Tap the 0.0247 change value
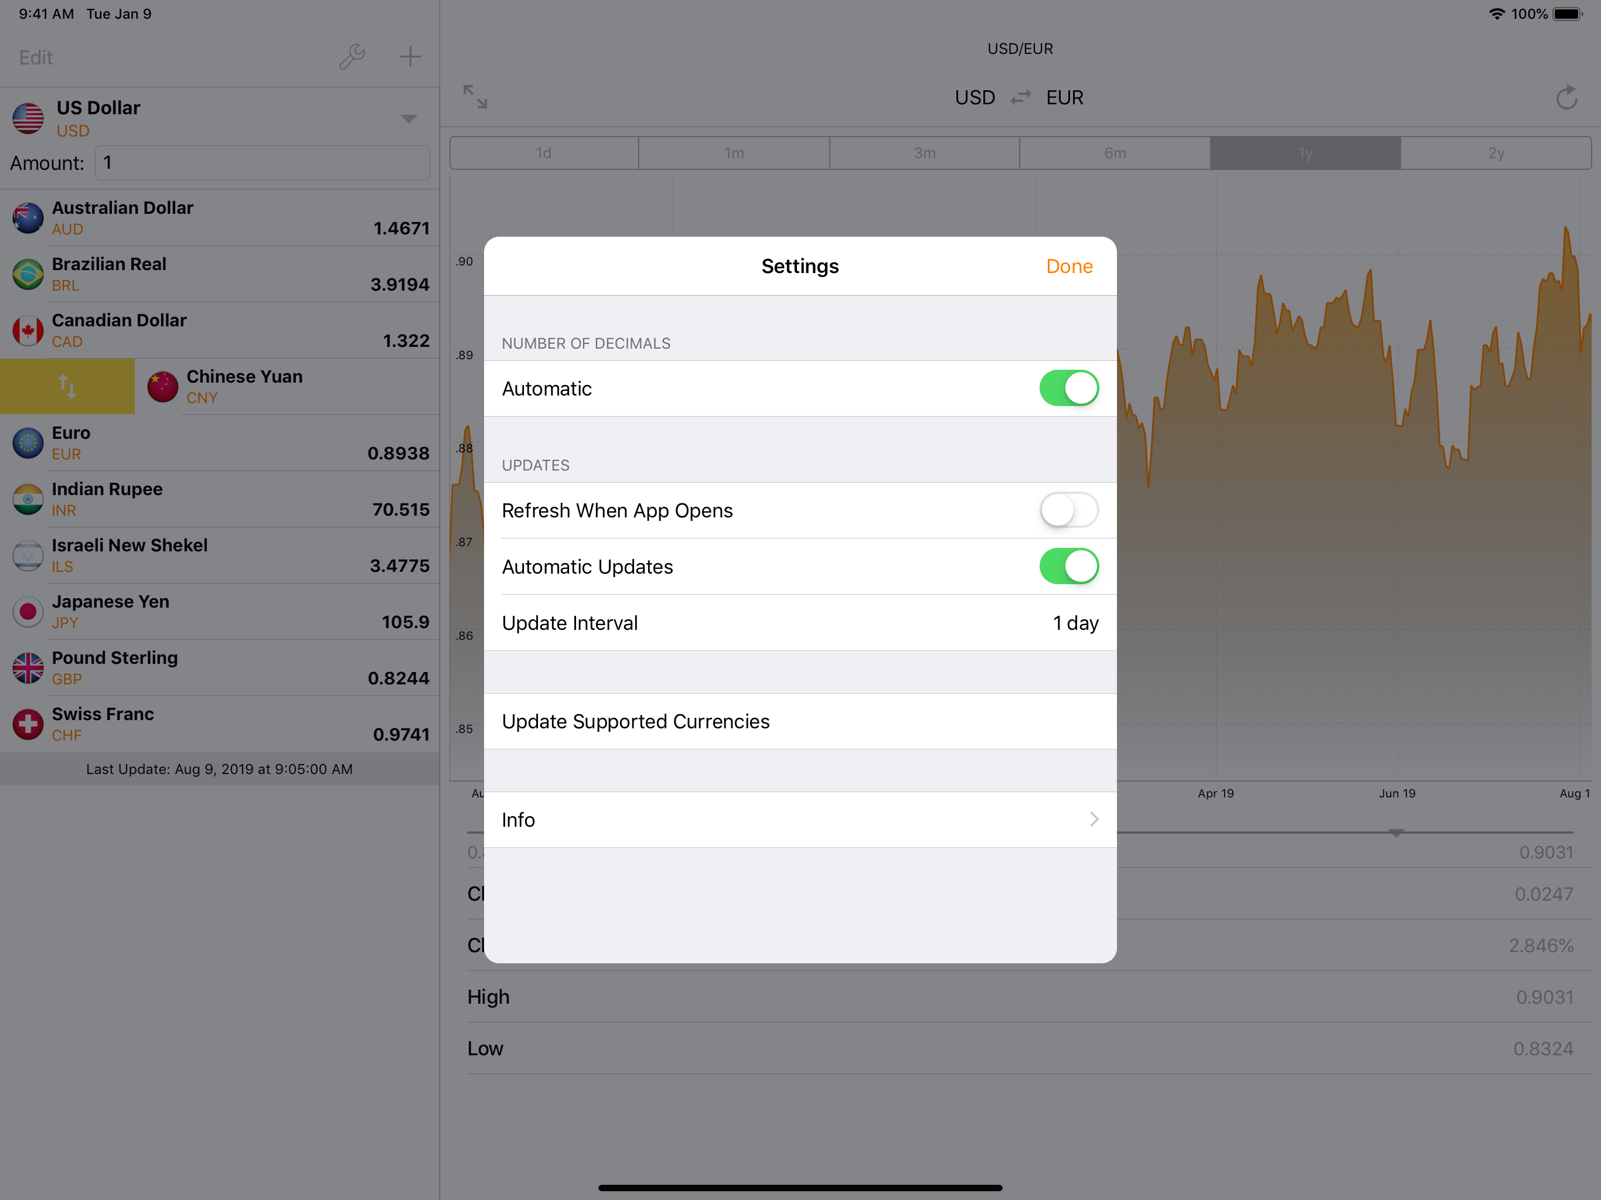The width and height of the screenshot is (1601, 1200). [x=1544, y=894]
